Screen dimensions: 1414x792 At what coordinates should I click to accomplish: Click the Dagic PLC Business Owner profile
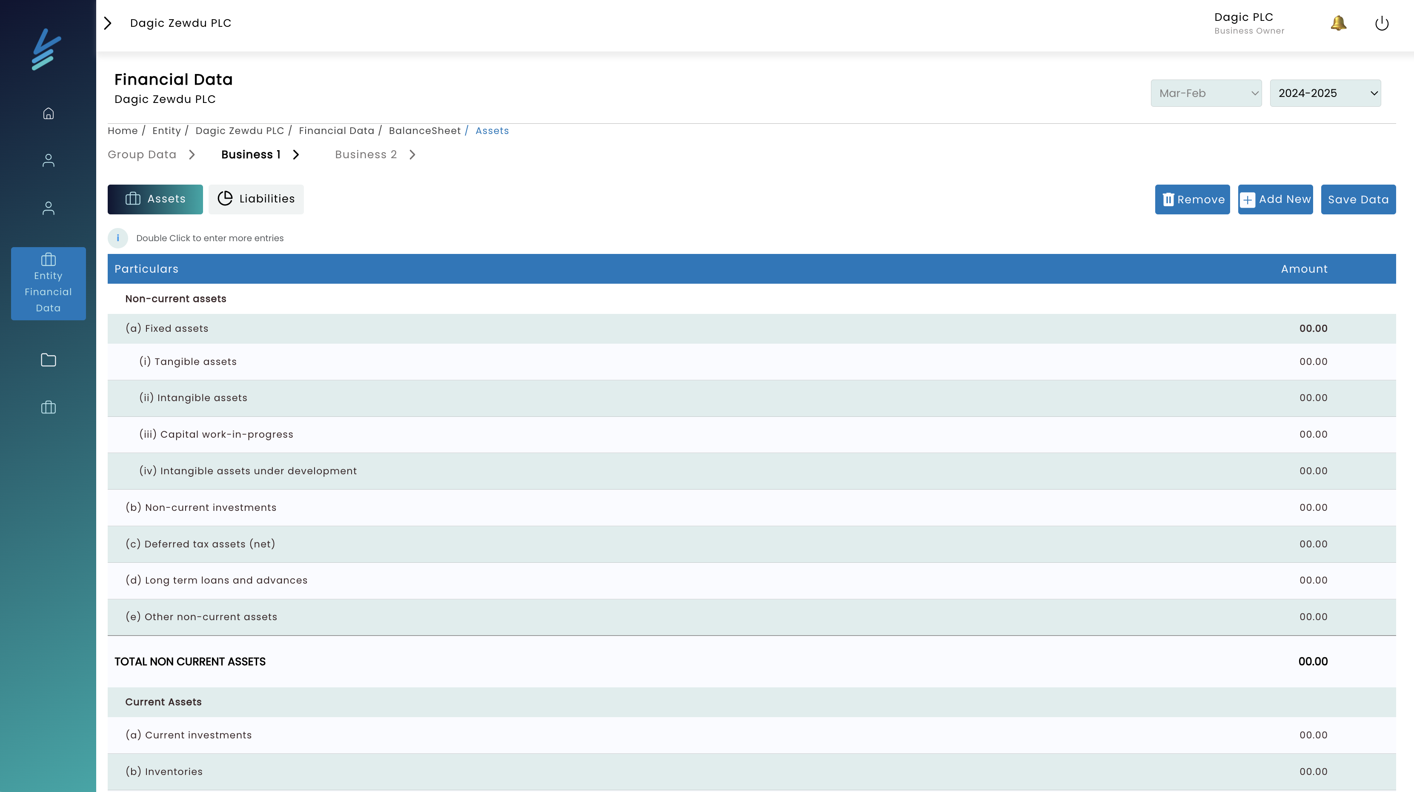coord(1249,23)
